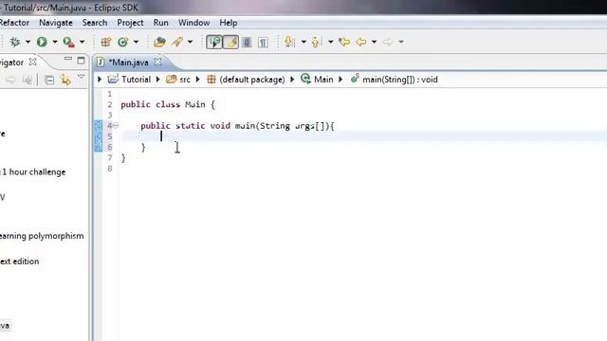Open the Help menu

[x=228, y=23]
